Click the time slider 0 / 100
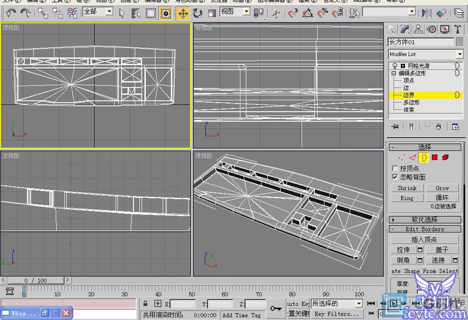 (x=35, y=280)
